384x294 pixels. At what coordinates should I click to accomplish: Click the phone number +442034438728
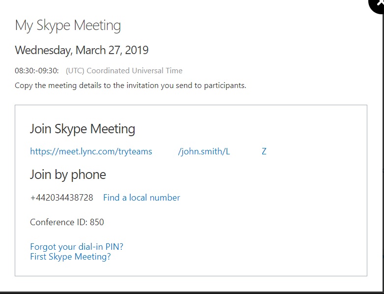[62, 198]
